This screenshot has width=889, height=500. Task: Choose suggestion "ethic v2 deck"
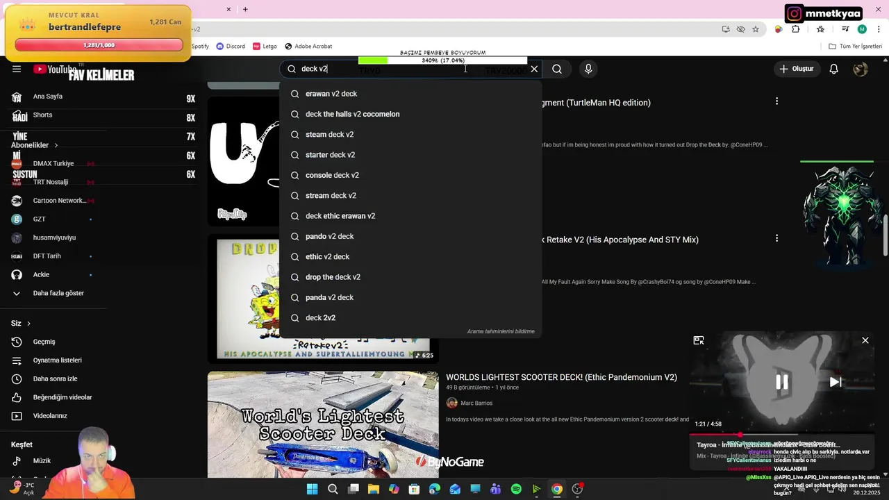click(410, 256)
